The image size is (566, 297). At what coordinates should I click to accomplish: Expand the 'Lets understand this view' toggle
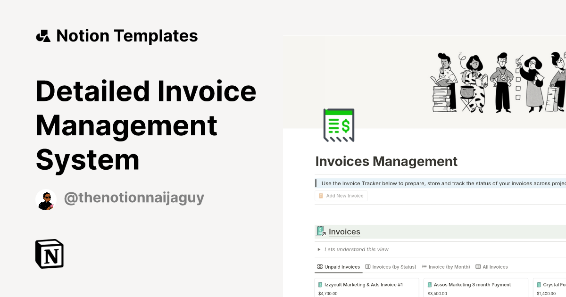click(319, 249)
